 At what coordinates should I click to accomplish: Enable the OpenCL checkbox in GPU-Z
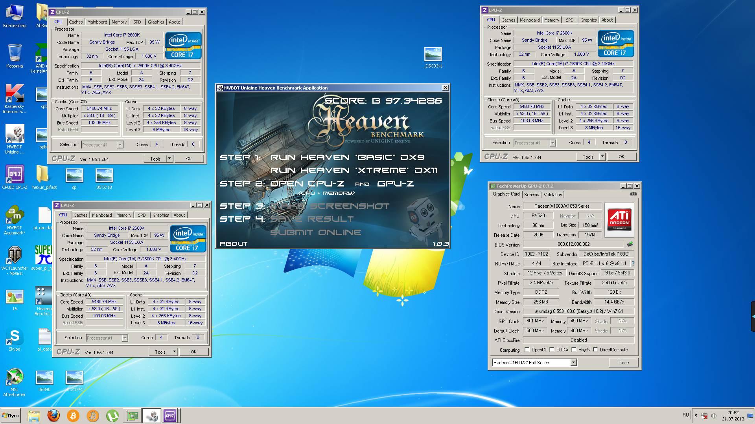[x=527, y=350]
